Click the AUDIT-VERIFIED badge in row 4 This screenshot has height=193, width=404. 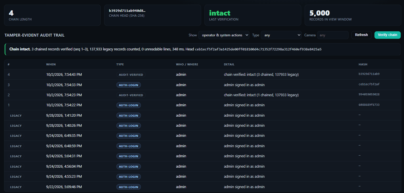pos(131,75)
